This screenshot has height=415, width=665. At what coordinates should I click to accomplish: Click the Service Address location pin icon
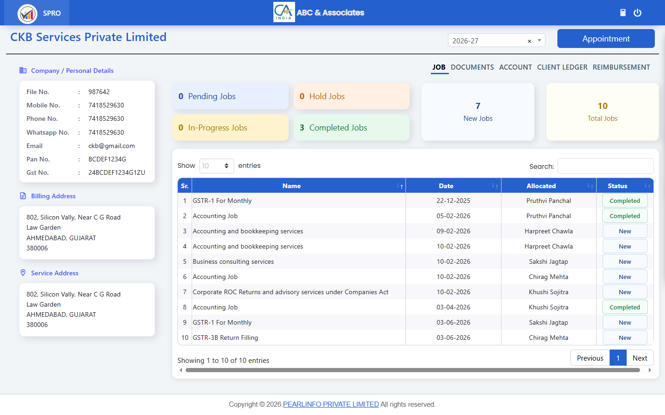coord(23,273)
